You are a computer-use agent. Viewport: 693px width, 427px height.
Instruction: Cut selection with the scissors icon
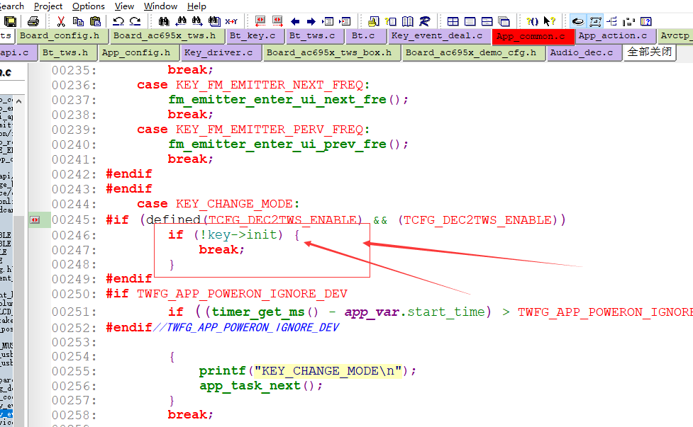pyautogui.click(x=61, y=21)
